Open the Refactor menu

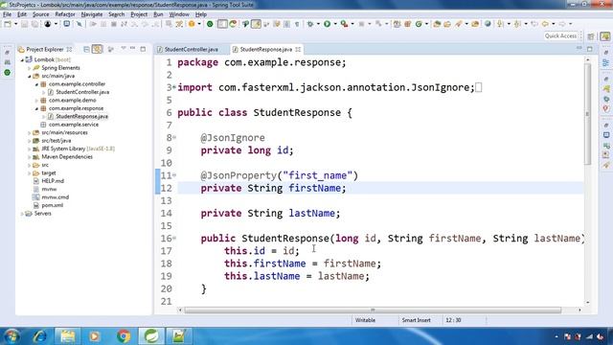[x=65, y=14]
